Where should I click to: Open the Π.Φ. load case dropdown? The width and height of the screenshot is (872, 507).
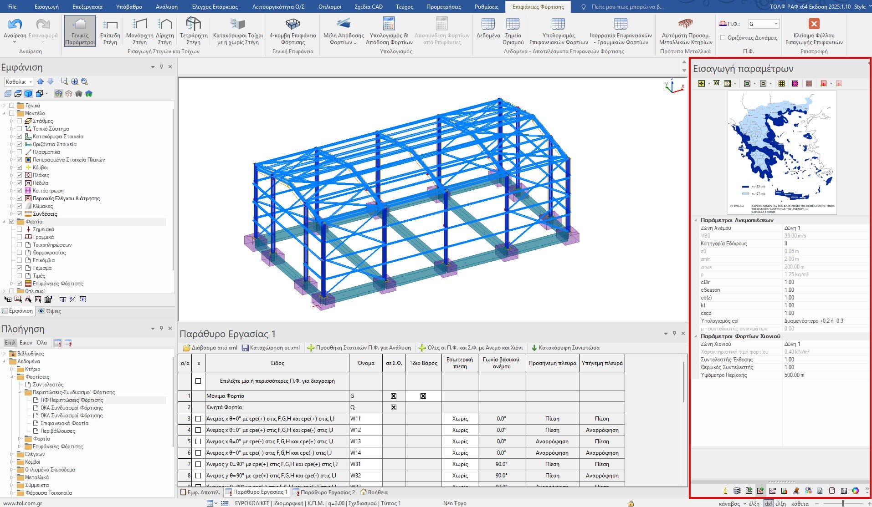tap(776, 24)
